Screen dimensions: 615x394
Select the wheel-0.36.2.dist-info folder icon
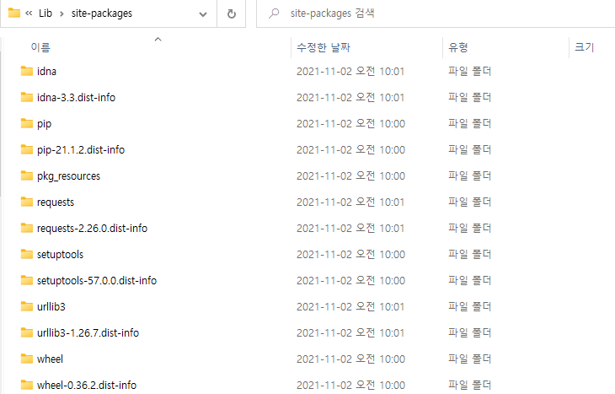pos(27,385)
